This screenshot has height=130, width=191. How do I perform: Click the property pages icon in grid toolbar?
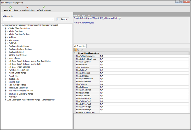pyautogui.click(x=82, y=50)
